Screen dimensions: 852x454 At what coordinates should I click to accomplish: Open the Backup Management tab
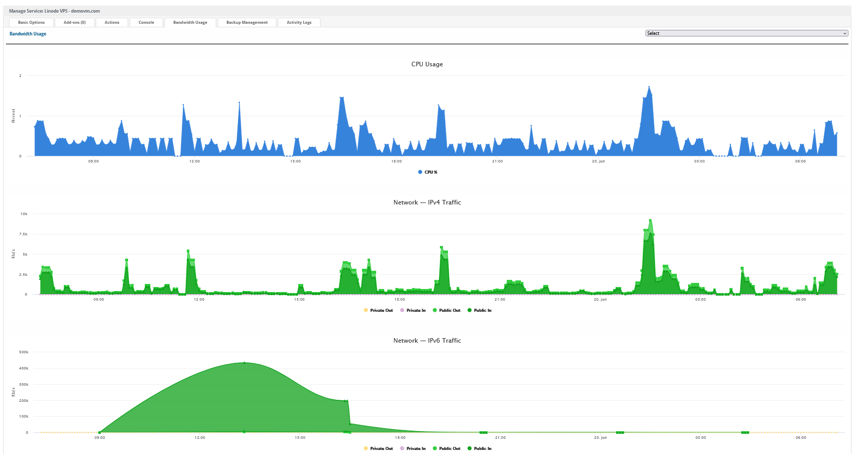(247, 22)
